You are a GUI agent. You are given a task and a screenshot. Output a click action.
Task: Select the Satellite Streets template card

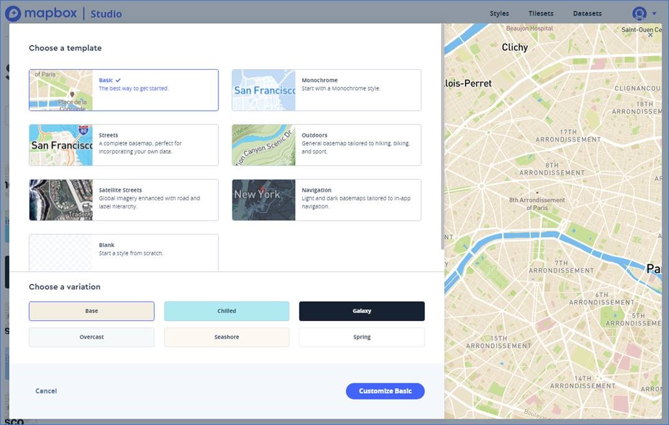[x=124, y=200]
